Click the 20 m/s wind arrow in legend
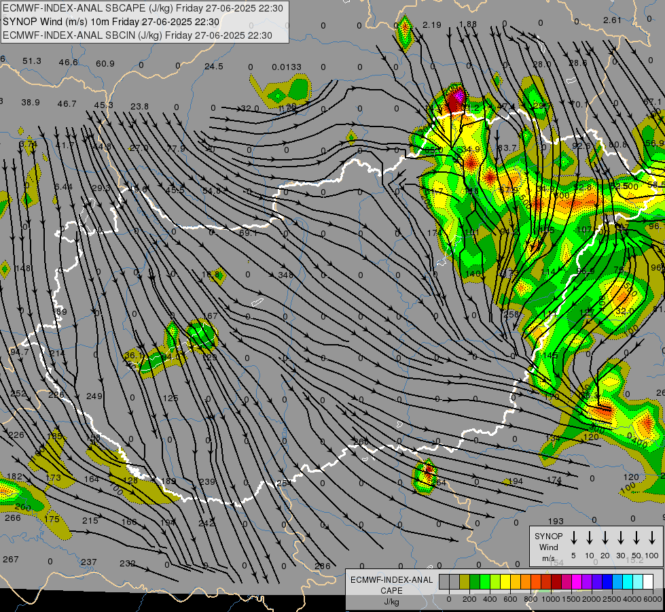 pos(605,538)
